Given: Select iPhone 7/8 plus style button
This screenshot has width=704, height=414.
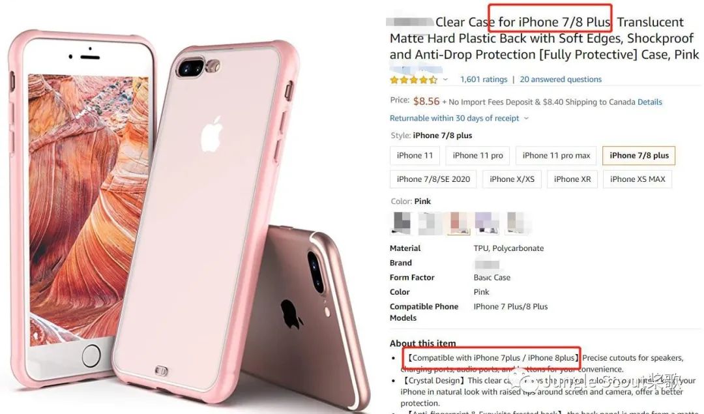Looking at the screenshot, I should pos(639,155).
